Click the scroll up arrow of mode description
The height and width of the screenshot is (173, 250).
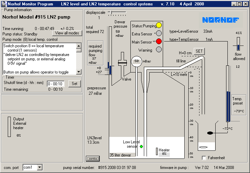(79, 46)
